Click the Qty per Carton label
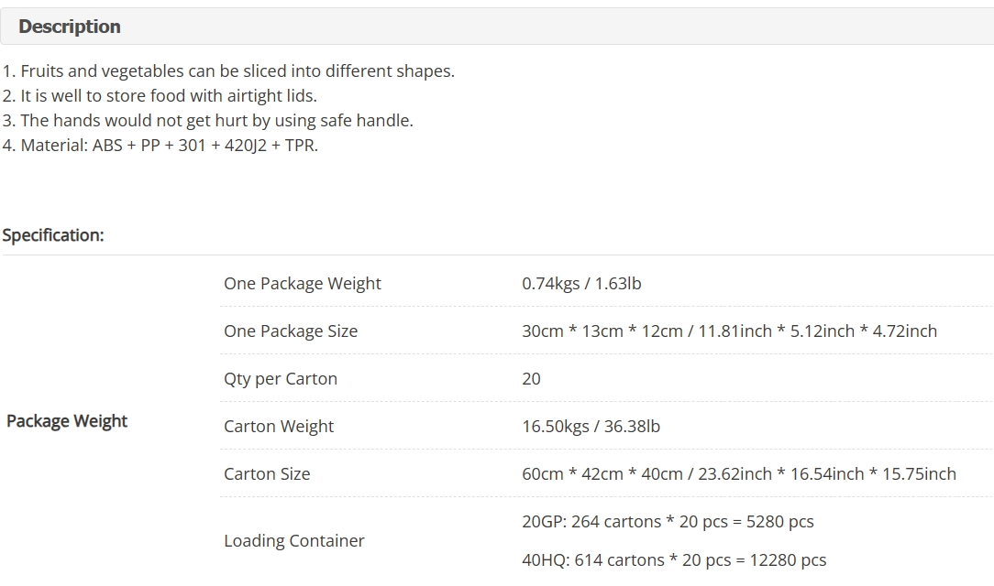The image size is (994, 586). (x=281, y=378)
